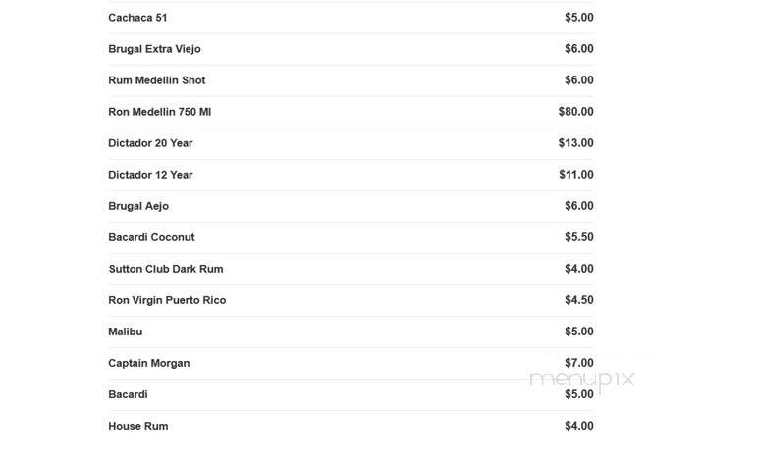Click the $4.50 price label
Viewport: 758px width, 460px height.
pos(579,300)
